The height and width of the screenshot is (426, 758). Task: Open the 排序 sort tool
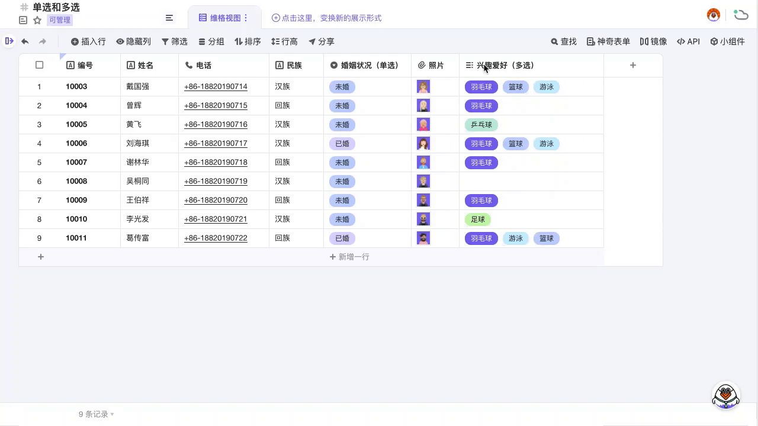coord(247,41)
